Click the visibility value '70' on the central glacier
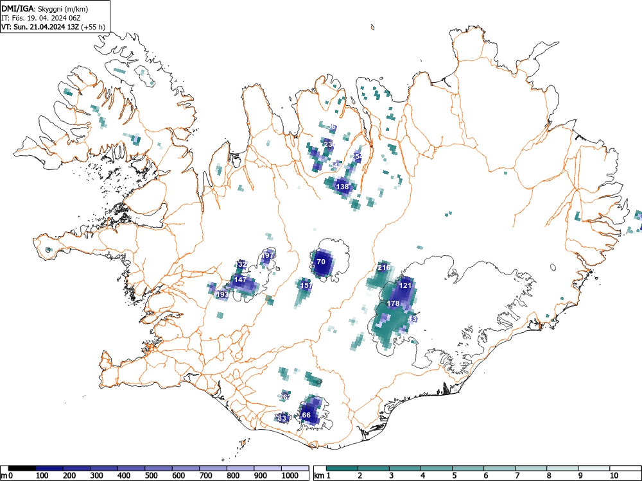The image size is (642, 481). point(321,262)
